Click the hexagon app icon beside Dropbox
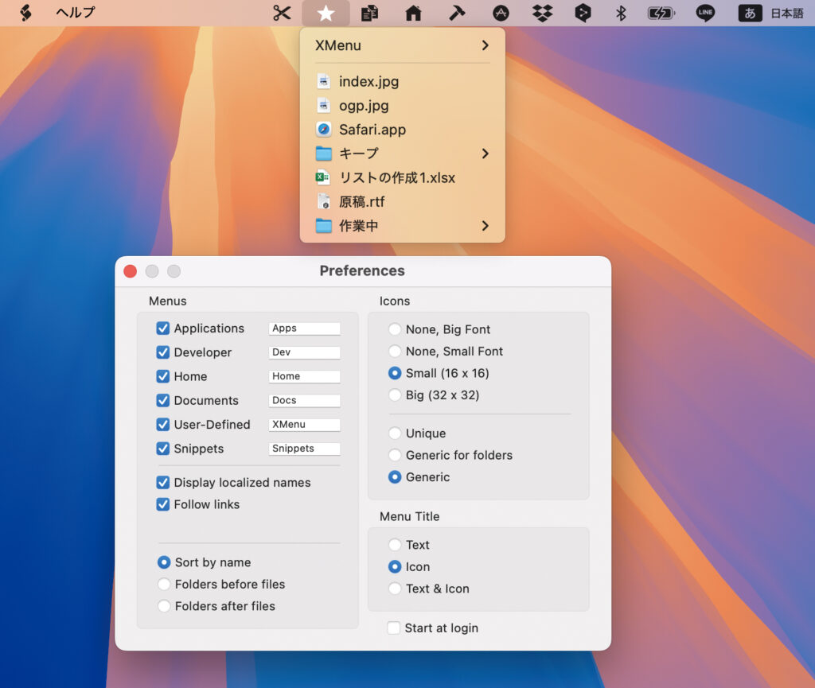815x688 pixels. [583, 13]
